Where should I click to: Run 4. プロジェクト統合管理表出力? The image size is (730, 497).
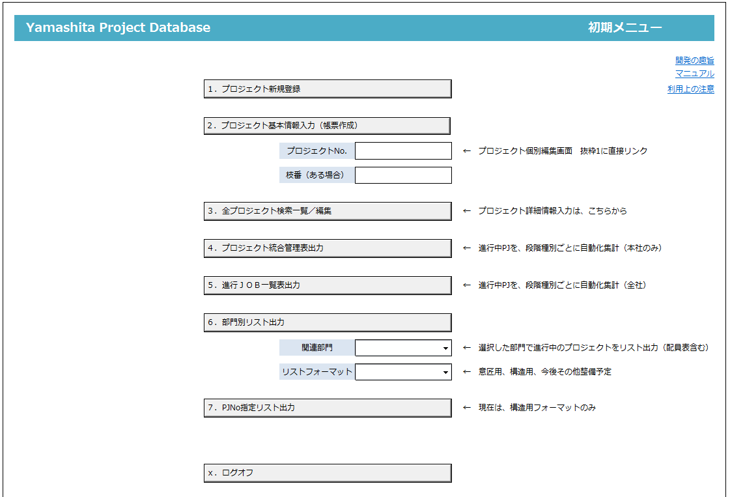(x=328, y=248)
